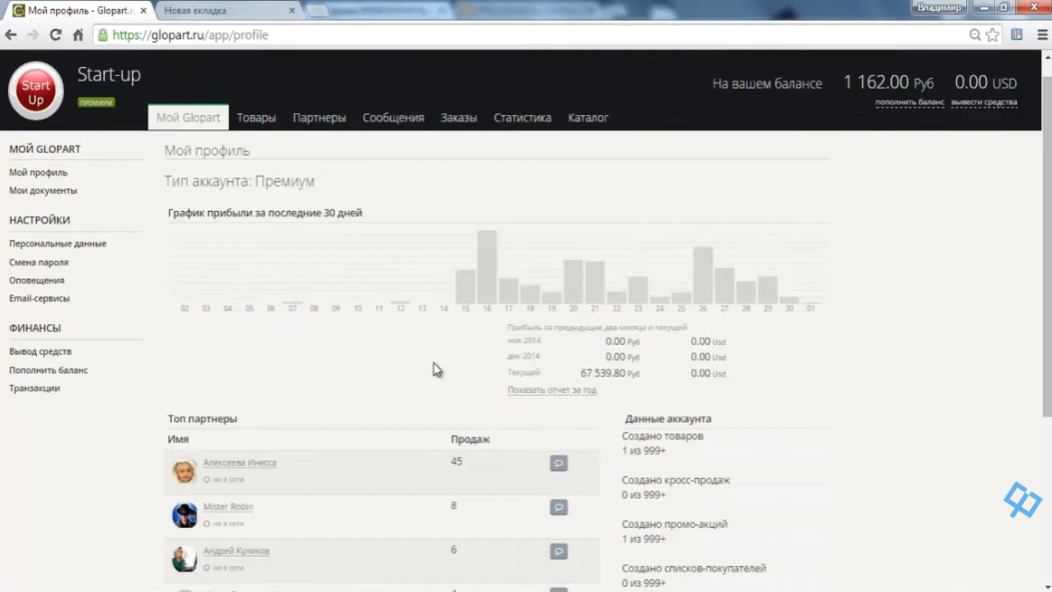1052x592 pixels.
Task: Reload the page with refresh icon
Action: [56, 35]
